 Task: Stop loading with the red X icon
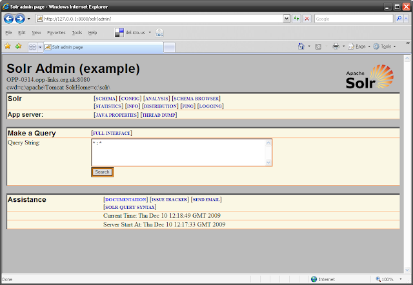[307, 19]
